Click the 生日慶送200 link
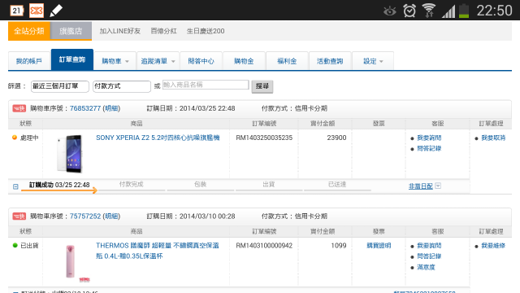The height and width of the screenshot is (293, 520). click(x=206, y=31)
